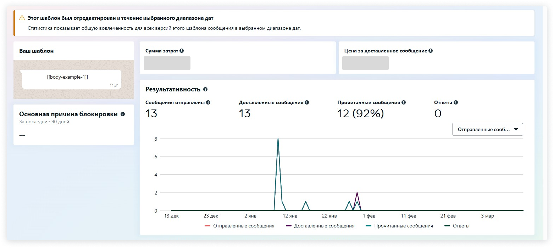Open the info icon beside Ответы metric

coord(455,102)
